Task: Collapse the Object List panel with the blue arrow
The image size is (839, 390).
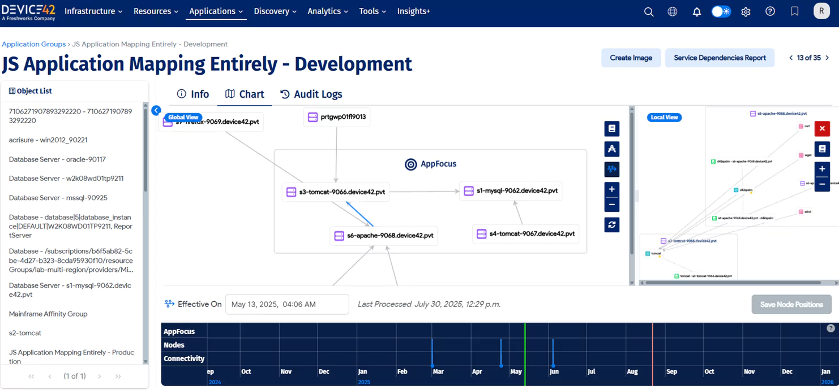Action: (x=156, y=110)
